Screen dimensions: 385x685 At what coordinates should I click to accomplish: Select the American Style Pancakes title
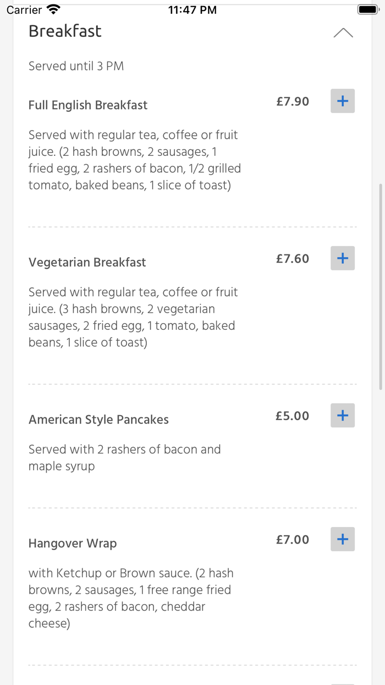(98, 420)
